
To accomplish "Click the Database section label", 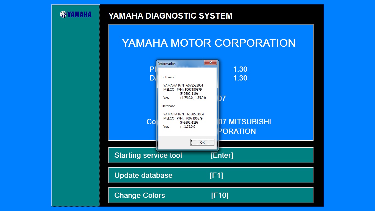I will pos(168,106).
